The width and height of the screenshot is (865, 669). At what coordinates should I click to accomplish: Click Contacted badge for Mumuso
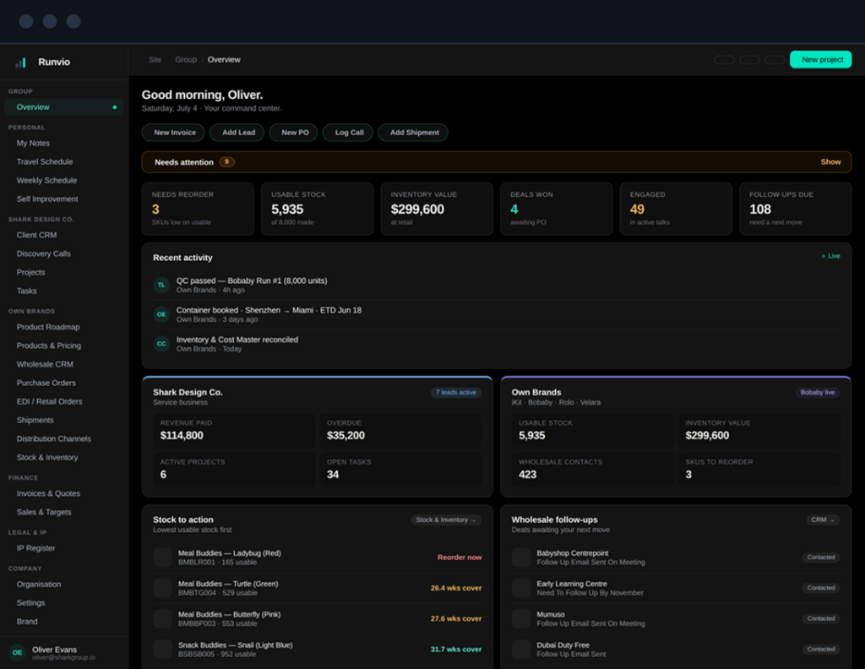coord(821,619)
